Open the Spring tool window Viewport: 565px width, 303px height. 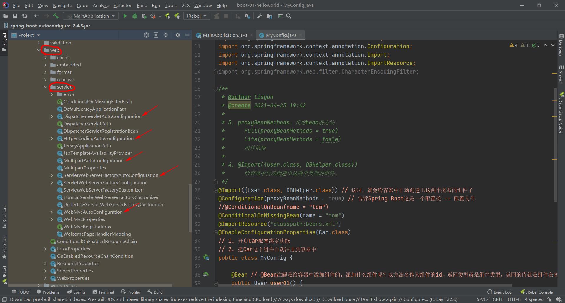tap(76, 292)
